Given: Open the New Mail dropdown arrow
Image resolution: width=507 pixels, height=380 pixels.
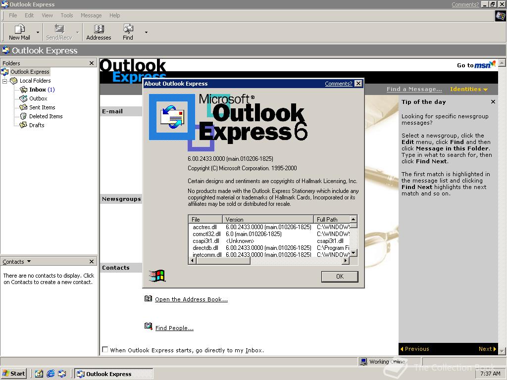Looking at the screenshot, I should [38, 32].
